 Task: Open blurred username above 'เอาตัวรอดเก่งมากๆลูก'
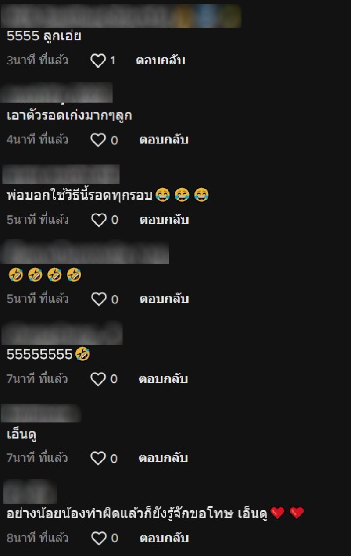tap(57, 93)
